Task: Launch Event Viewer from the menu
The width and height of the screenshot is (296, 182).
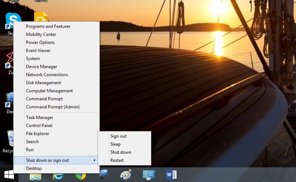Action: pyautogui.click(x=57, y=50)
